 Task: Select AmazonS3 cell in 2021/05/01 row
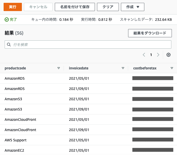point(13,99)
